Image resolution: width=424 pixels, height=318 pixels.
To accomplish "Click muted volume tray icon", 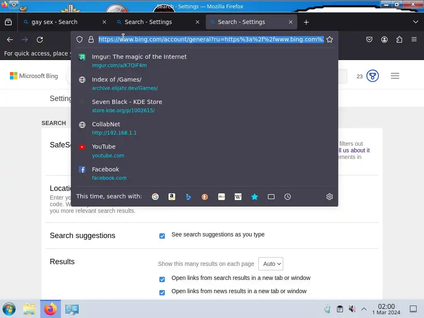I will click(x=352, y=309).
